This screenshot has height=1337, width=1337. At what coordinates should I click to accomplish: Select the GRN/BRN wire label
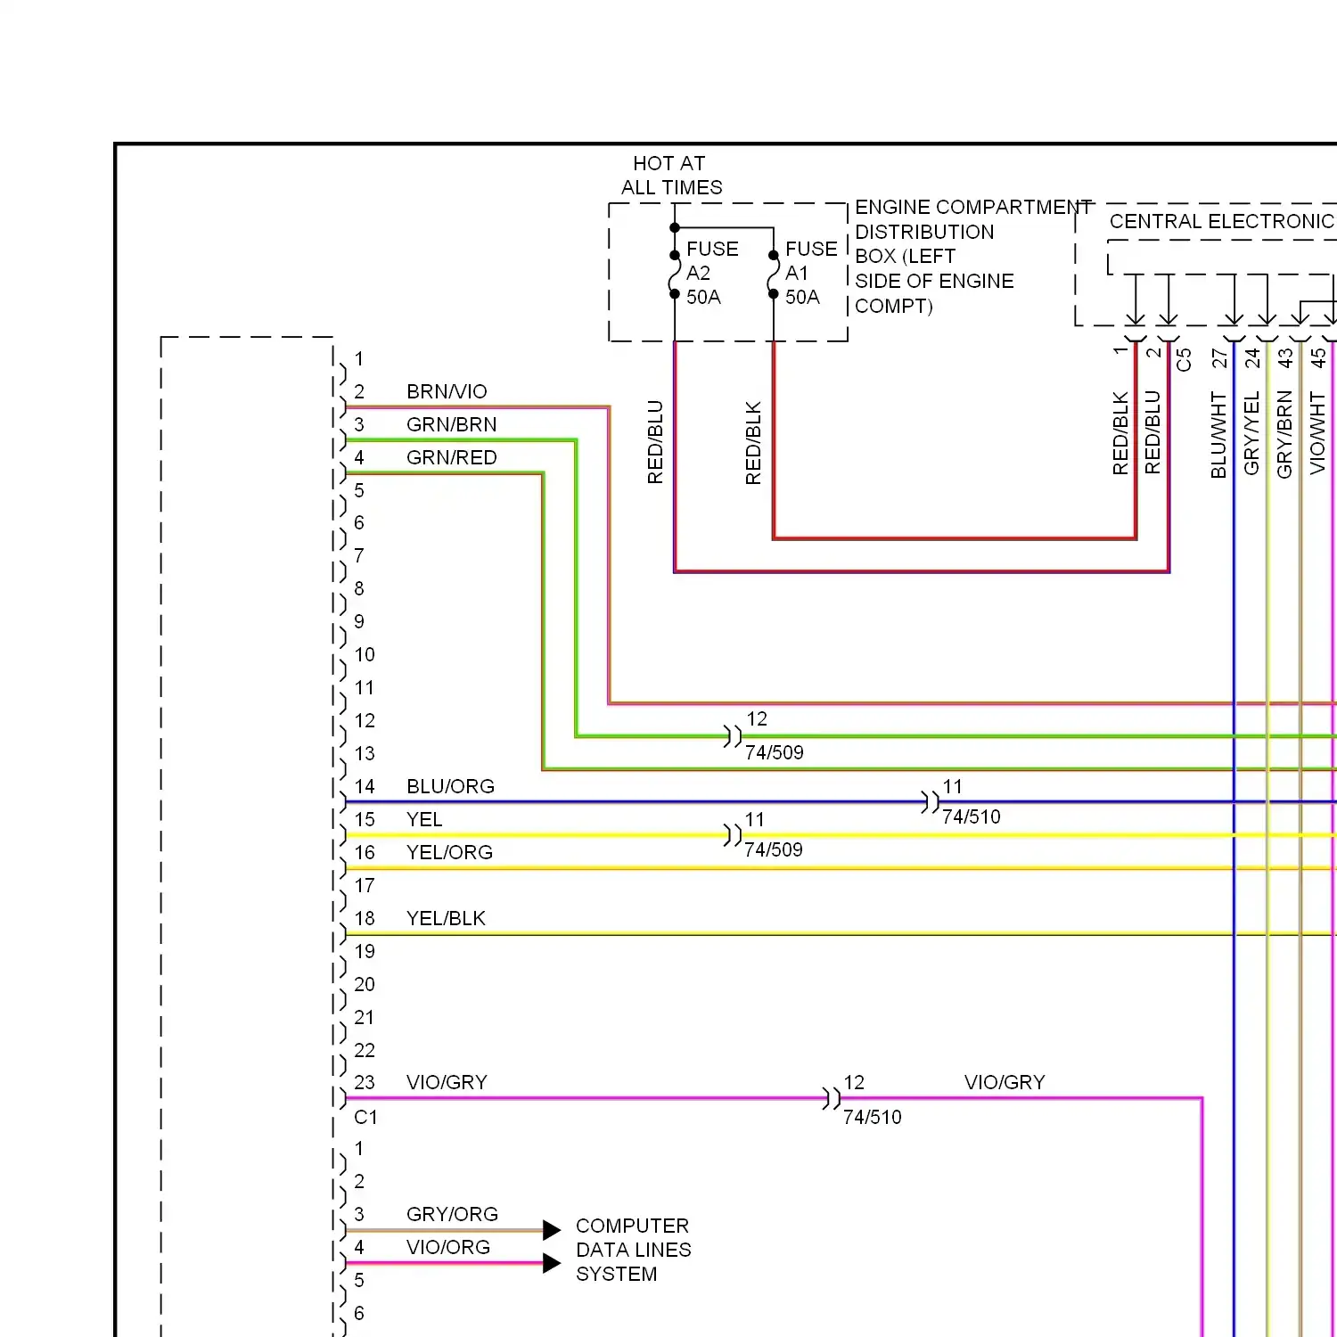(x=451, y=424)
